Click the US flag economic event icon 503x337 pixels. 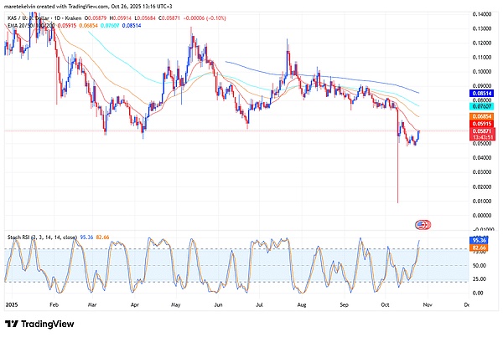(x=423, y=224)
